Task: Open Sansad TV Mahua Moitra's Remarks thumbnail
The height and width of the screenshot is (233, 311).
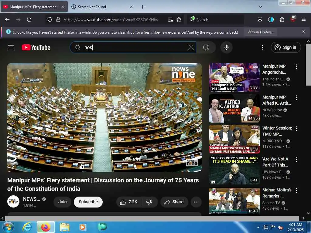Action: pyautogui.click(x=234, y=201)
